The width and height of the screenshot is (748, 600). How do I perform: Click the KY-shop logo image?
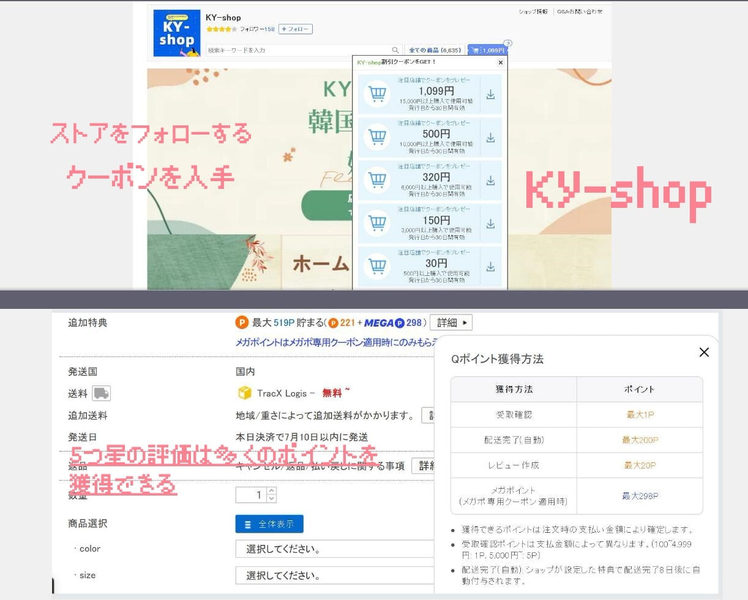click(176, 34)
